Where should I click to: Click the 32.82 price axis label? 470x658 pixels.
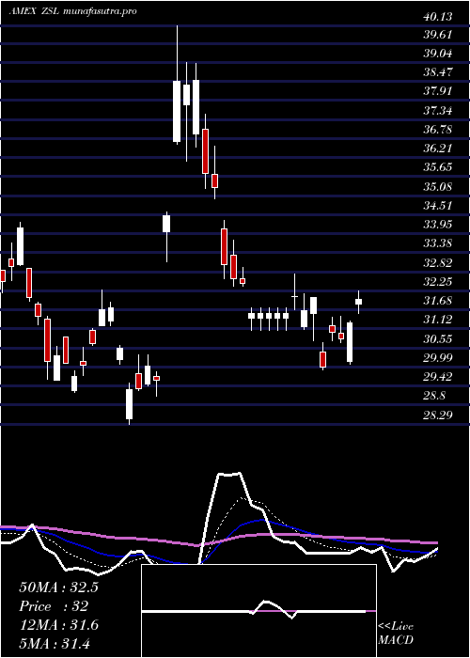(438, 262)
